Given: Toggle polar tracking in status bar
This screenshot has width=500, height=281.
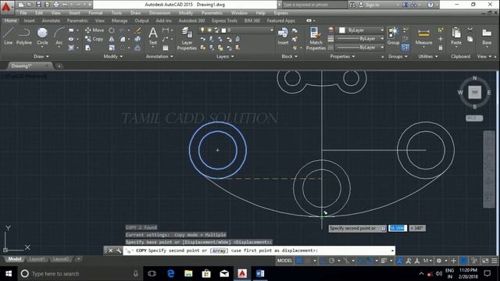Looking at the screenshot, I should 331,261.
